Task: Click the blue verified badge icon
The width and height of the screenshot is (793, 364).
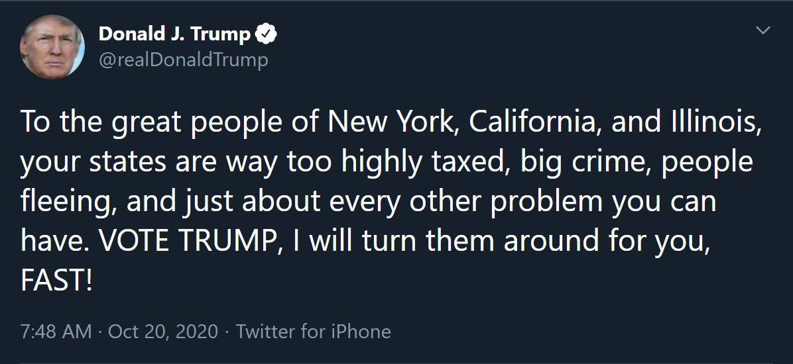Action: (265, 34)
